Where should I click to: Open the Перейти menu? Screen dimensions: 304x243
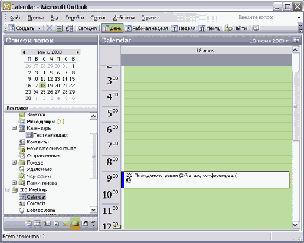75,18
